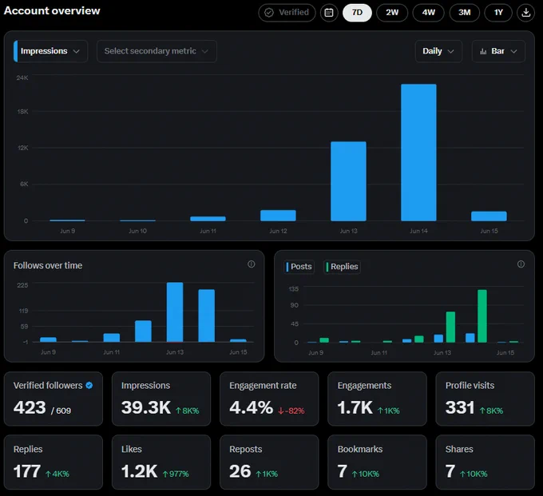Open the Likes 1.2K card

click(x=161, y=462)
